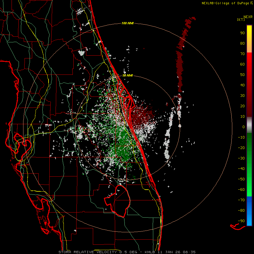Click the STORM RELATIVE VELOCITY product title

coord(87,252)
